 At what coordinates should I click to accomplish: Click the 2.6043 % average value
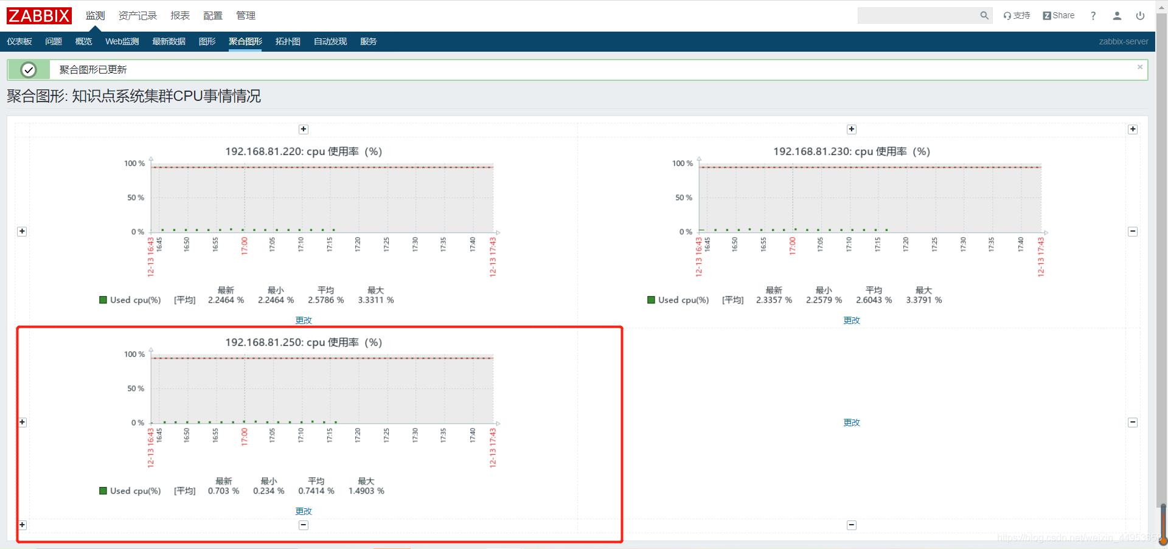coord(874,300)
